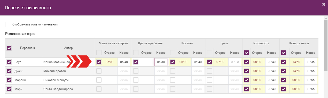Click Роуз arrival time field 06:30

click(161, 62)
